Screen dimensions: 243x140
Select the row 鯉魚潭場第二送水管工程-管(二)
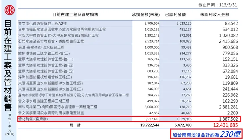128,53
